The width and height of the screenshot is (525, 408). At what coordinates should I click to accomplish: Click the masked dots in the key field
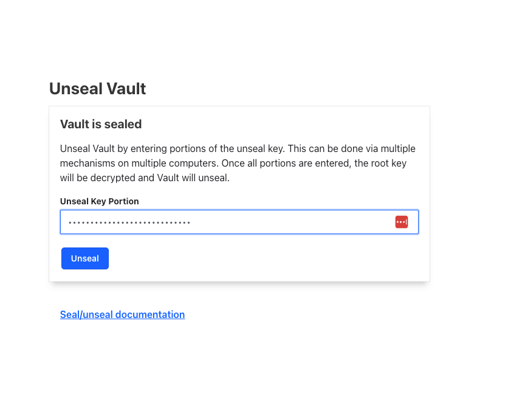tap(129, 223)
